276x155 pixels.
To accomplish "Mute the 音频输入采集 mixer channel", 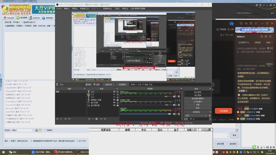I will tap(175, 105).
